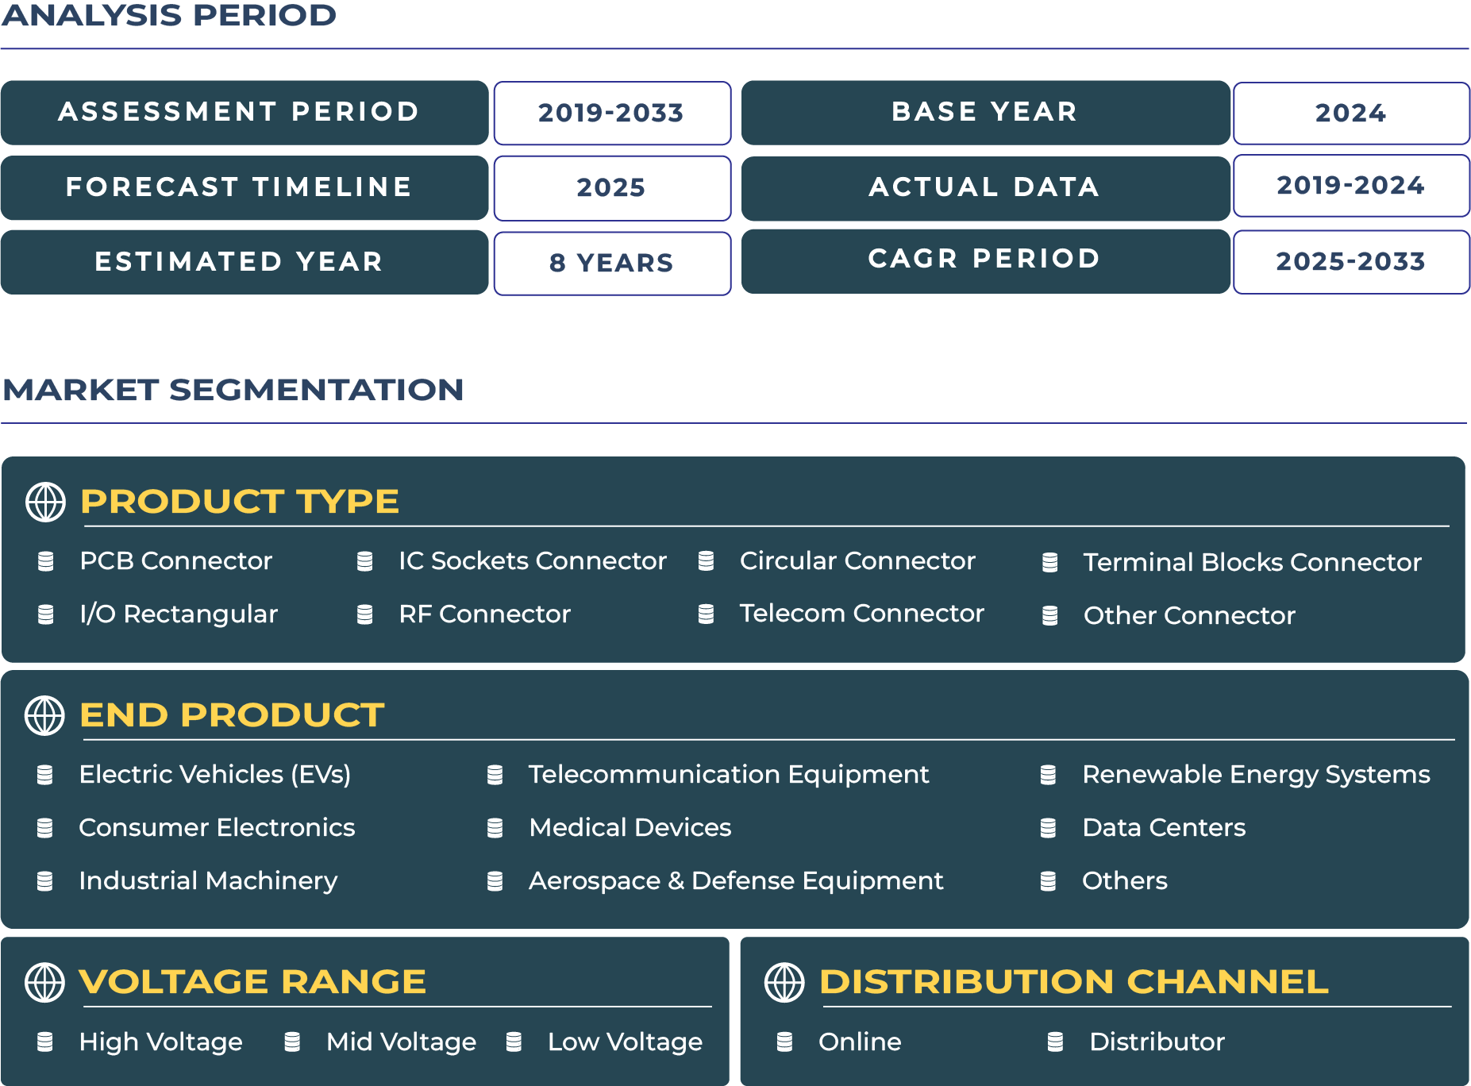1471x1086 pixels.
Task: Click the stack icon next to Other Connector
Action: [x=1049, y=616]
